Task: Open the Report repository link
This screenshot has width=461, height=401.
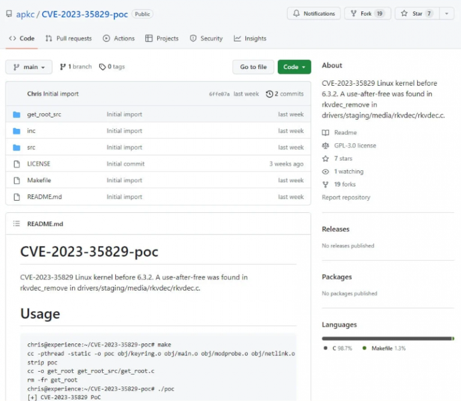Action: click(346, 197)
